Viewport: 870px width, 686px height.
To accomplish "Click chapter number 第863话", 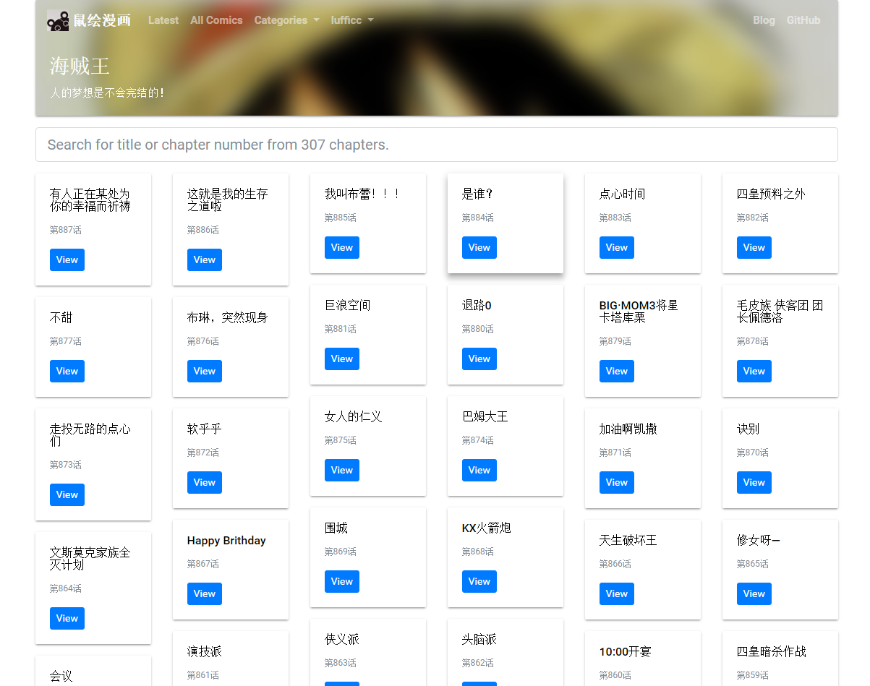I will (341, 663).
